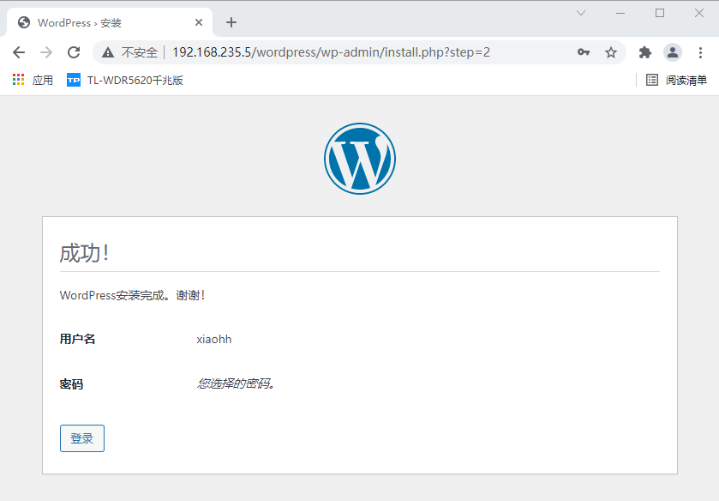Image resolution: width=719 pixels, height=501 pixels.
Task: Open the extensions puzzle icon
Action: pyautogui.click(x=645, y=52)
